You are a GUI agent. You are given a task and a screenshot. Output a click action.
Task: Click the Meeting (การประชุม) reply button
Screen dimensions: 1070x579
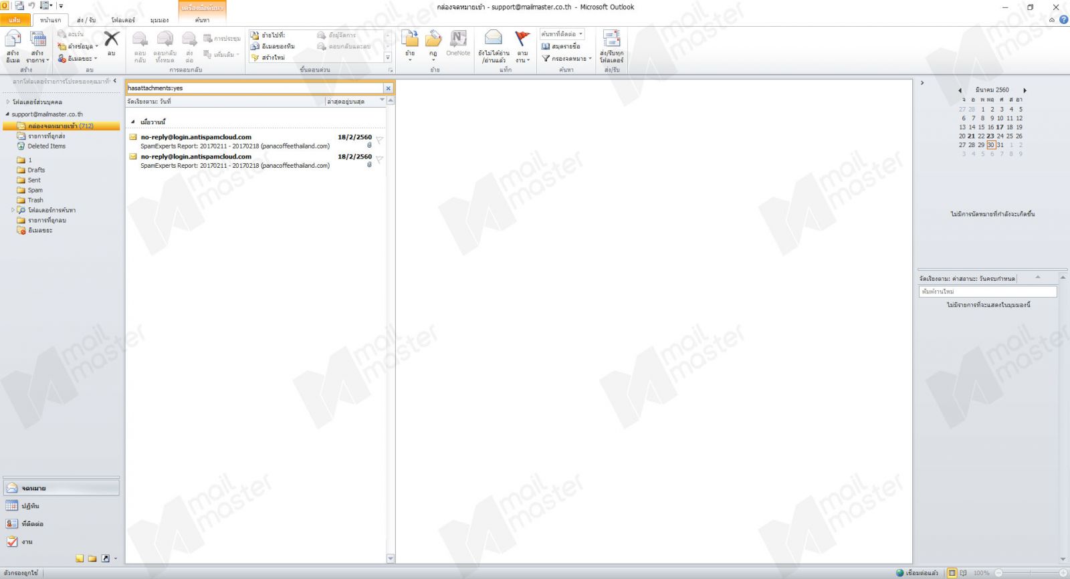click(x=221, y=38)
